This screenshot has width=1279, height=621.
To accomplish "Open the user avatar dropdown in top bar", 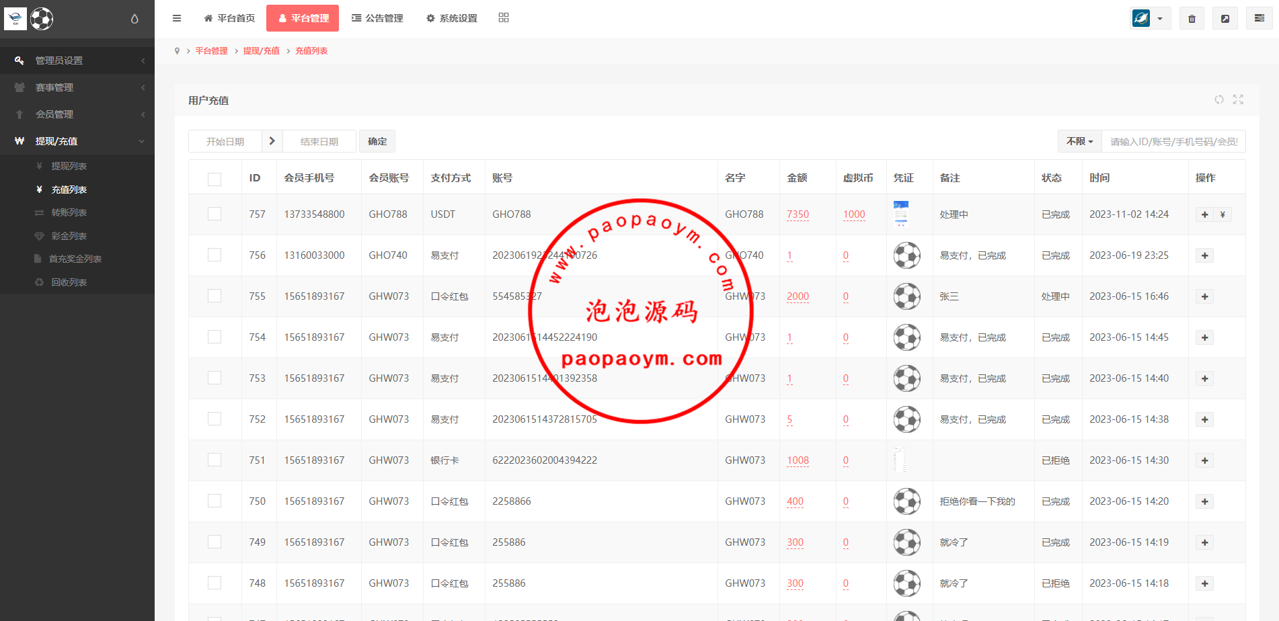I will pos(1150,19).
